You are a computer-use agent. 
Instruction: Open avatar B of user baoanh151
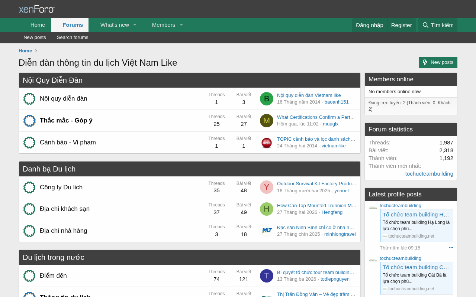pyautogui.click(x=267, y=99)
